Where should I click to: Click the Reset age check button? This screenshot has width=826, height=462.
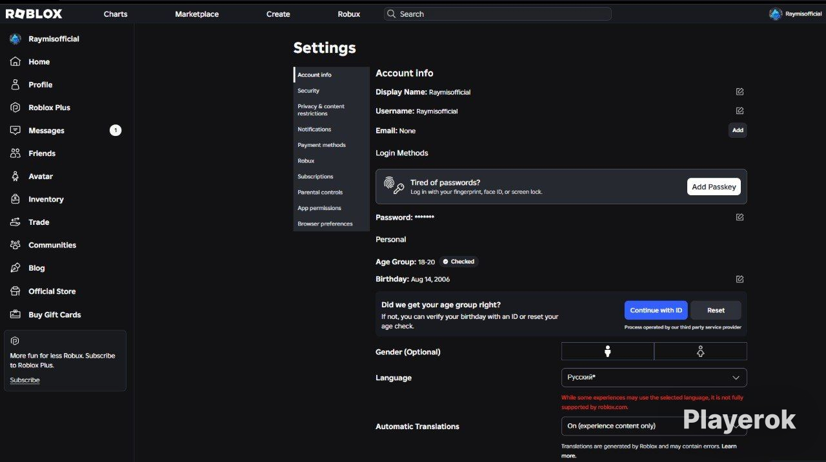[x=716, y=310]
